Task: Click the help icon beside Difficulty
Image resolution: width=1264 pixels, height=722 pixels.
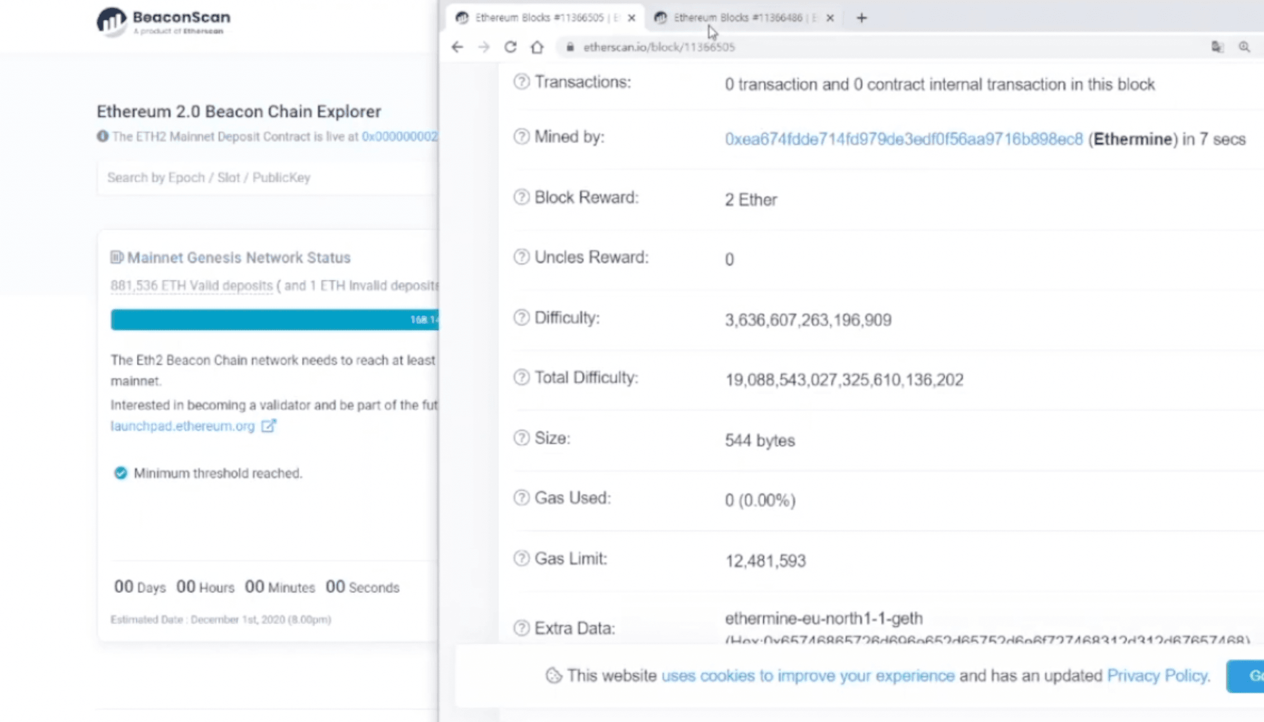Action: tap(522, 317)
